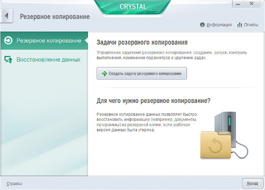The width and height of the screenshot is (265, 190).
Task: Click the backup folder and server illustration
Action: pos(224,135)
